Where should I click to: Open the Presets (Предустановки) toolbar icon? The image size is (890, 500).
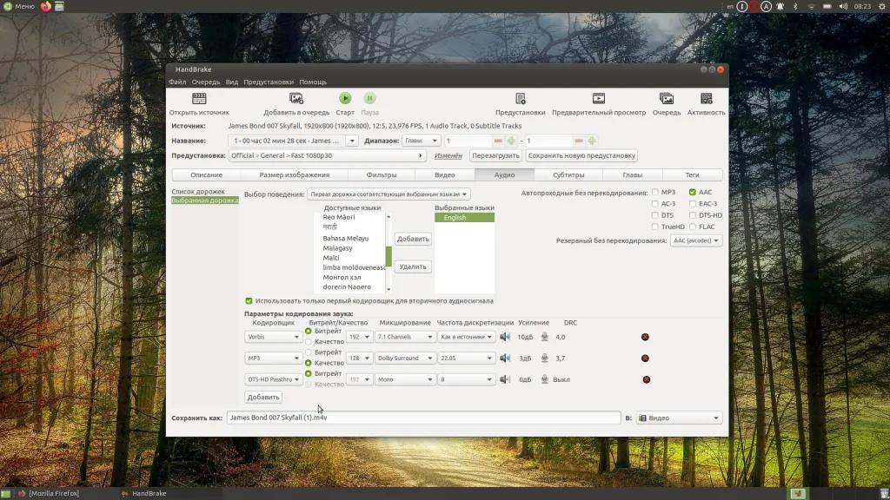click(520, 99)
